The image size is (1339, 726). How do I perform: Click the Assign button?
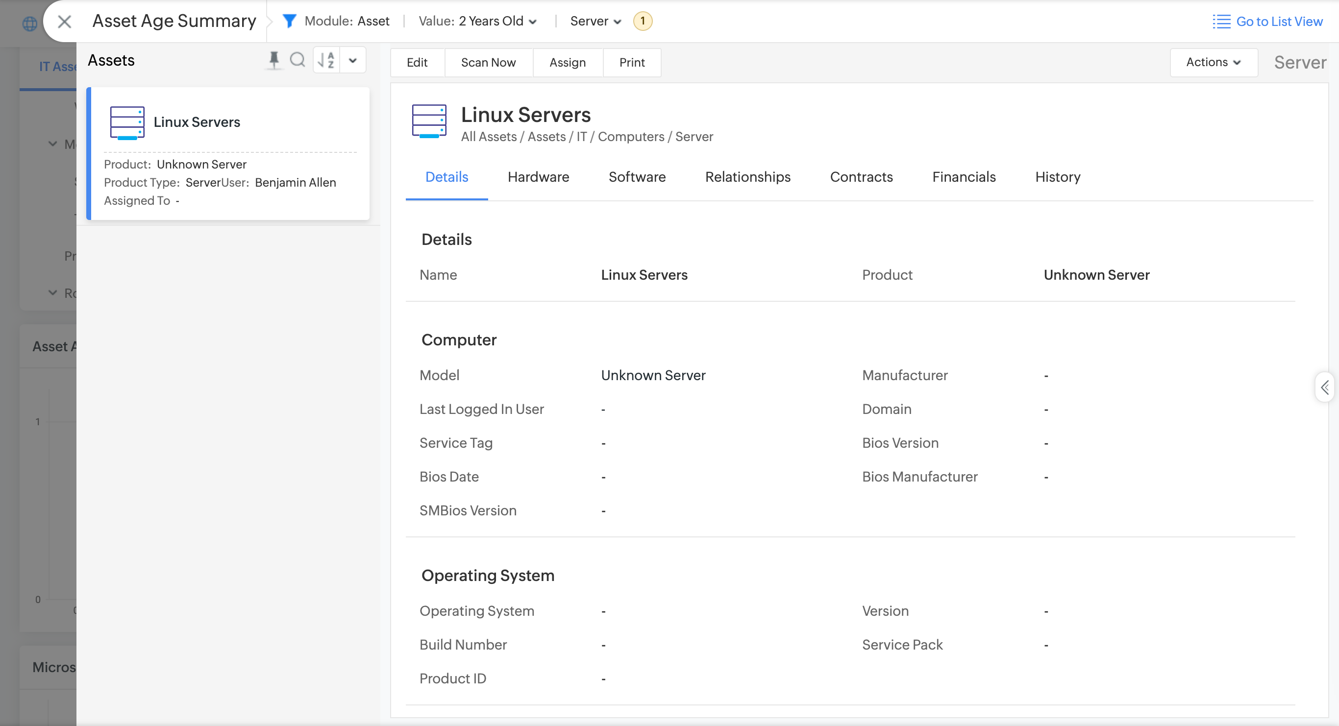point(567,62)
